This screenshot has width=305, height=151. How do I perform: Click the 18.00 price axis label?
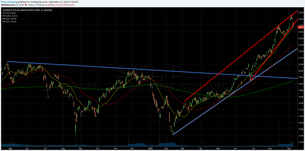301,103
